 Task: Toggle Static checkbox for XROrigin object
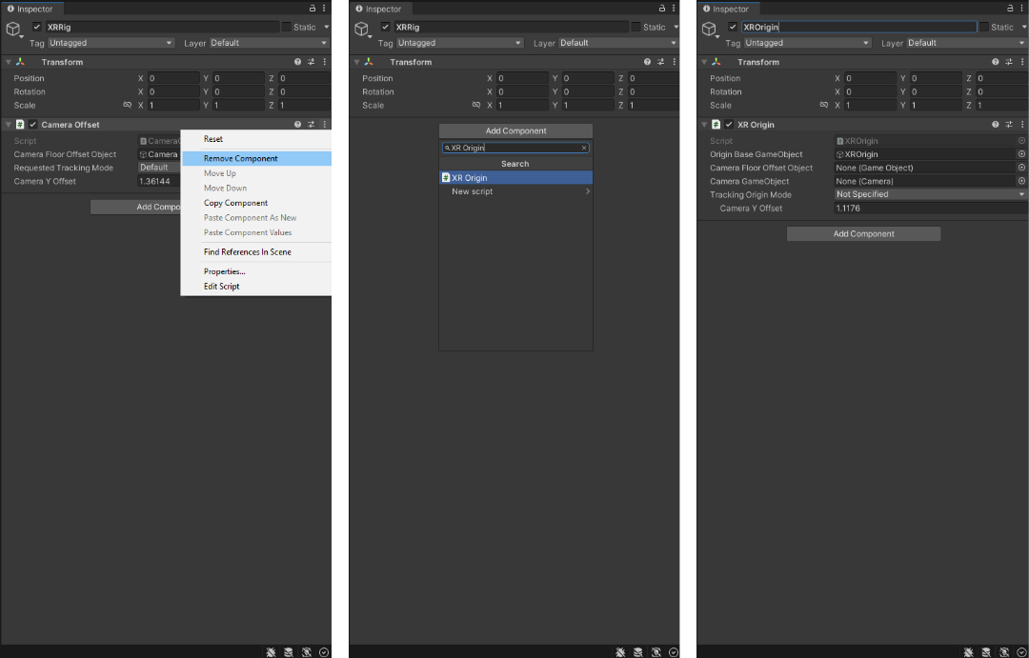[x=983, y=27]
